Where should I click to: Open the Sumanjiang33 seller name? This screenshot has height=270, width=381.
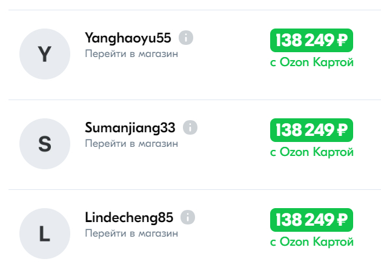pyautogui.click(x=130, y=128)
